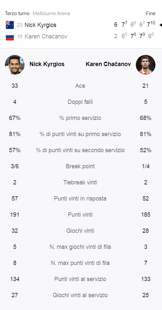This screenshot has height=310, width=162.
Task: Select Nick Kyrgios name in scoreboard
Action: pos(40,25)
